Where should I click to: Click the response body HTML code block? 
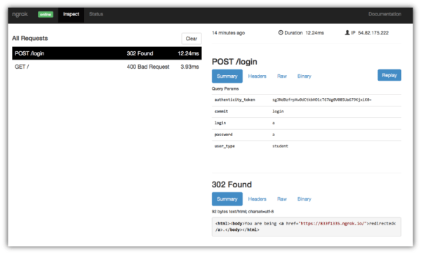pyautogui.click(x=307, y=227)
